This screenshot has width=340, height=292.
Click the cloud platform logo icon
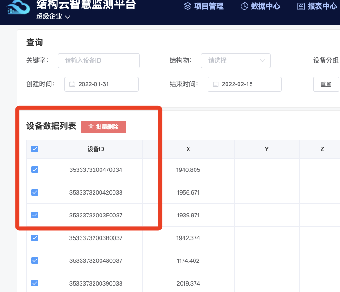tap(18, 7)
